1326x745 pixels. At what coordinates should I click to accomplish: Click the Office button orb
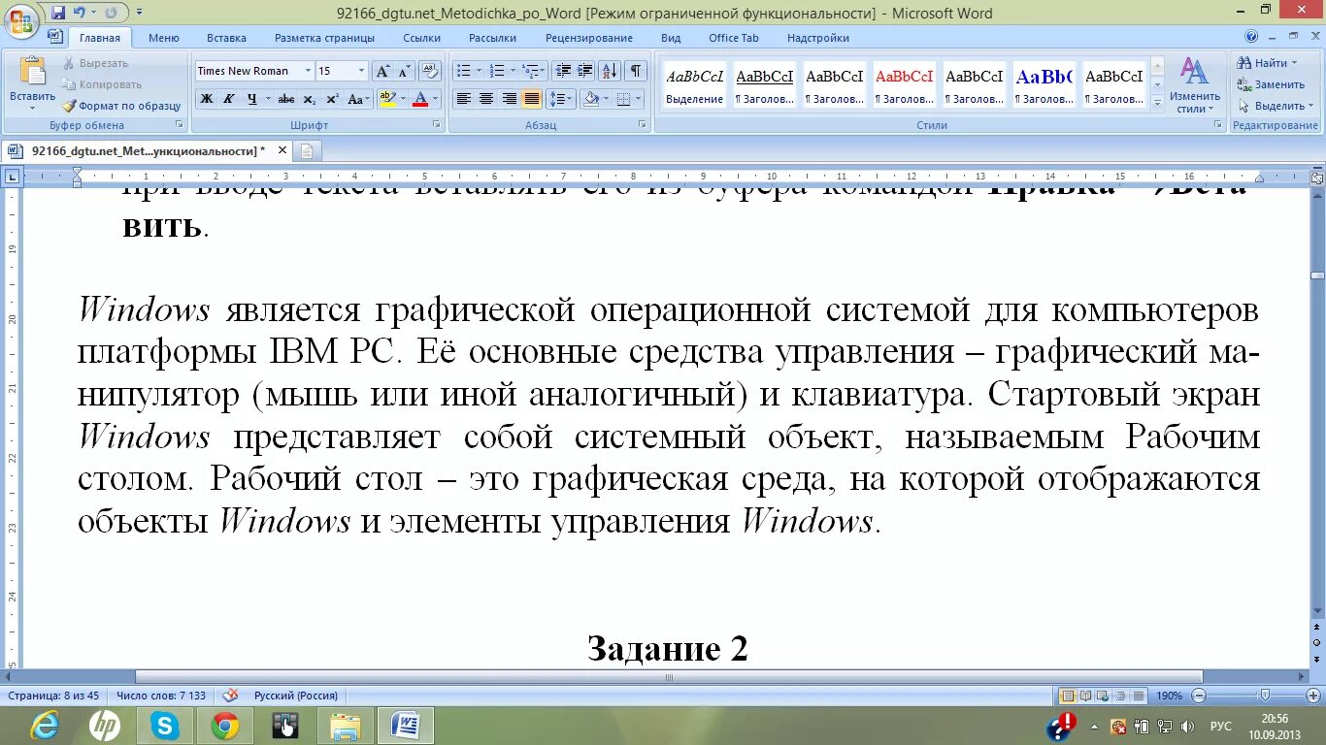click(x=22, y=19)
